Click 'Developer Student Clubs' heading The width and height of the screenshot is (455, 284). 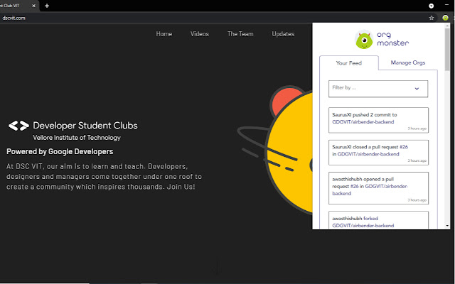[x=85, y=126]
